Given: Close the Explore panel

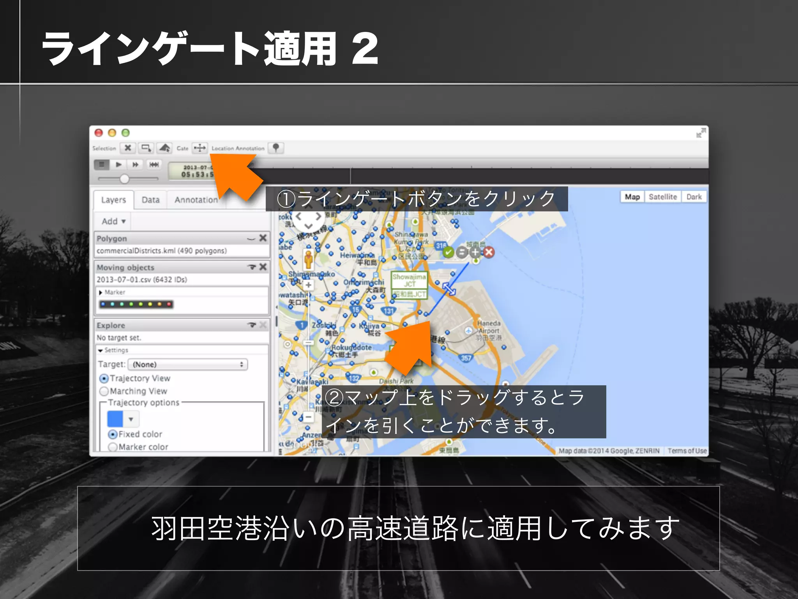Looking at the screenshot, I should [x=263, y=324].
